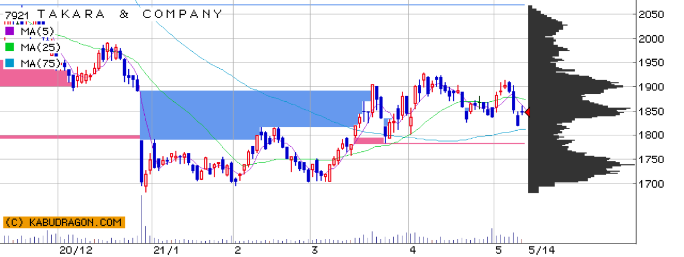The width and height of the screenshot is (684, 257).
Task: Click the 21/1 date axis label
Action: 166,250
